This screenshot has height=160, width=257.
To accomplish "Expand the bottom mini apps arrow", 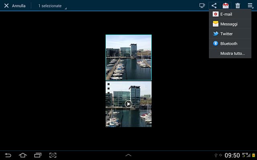I will click(x=128, y=155).
